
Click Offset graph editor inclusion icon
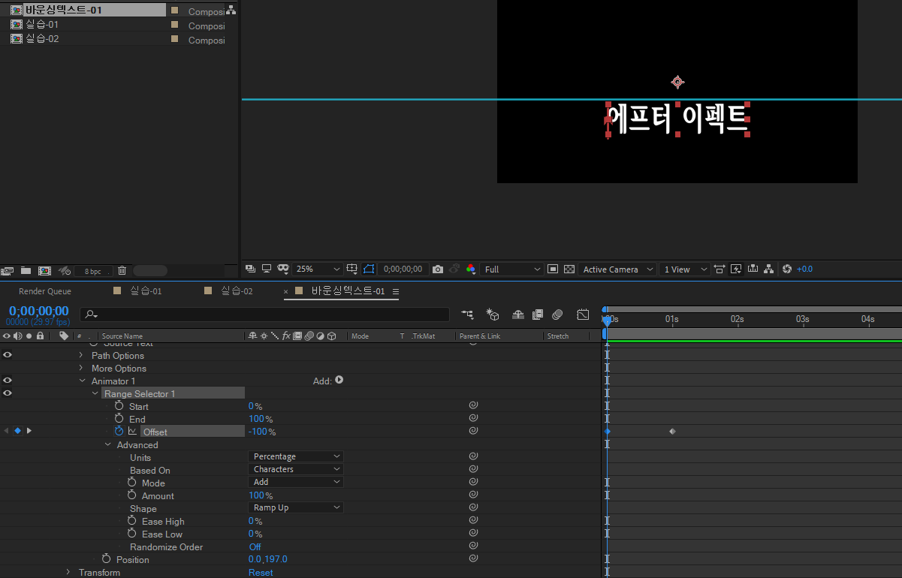[x=132, y=432]
